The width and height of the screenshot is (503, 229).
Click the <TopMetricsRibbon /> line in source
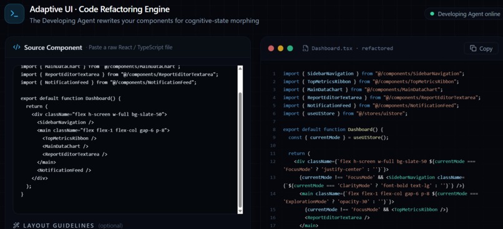click(69, 139)
